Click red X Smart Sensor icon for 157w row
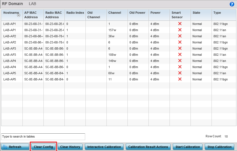The image size is (237, 151). coord(180,30)
